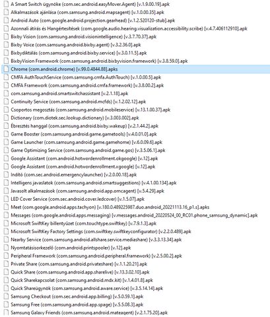Select 'Indító' emergencylauncher file name

click(74, 175)
